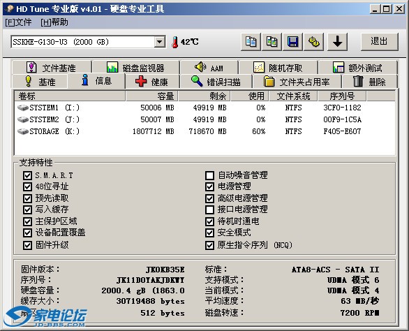
Task: Open the 删除 tab
Action: 369,82
